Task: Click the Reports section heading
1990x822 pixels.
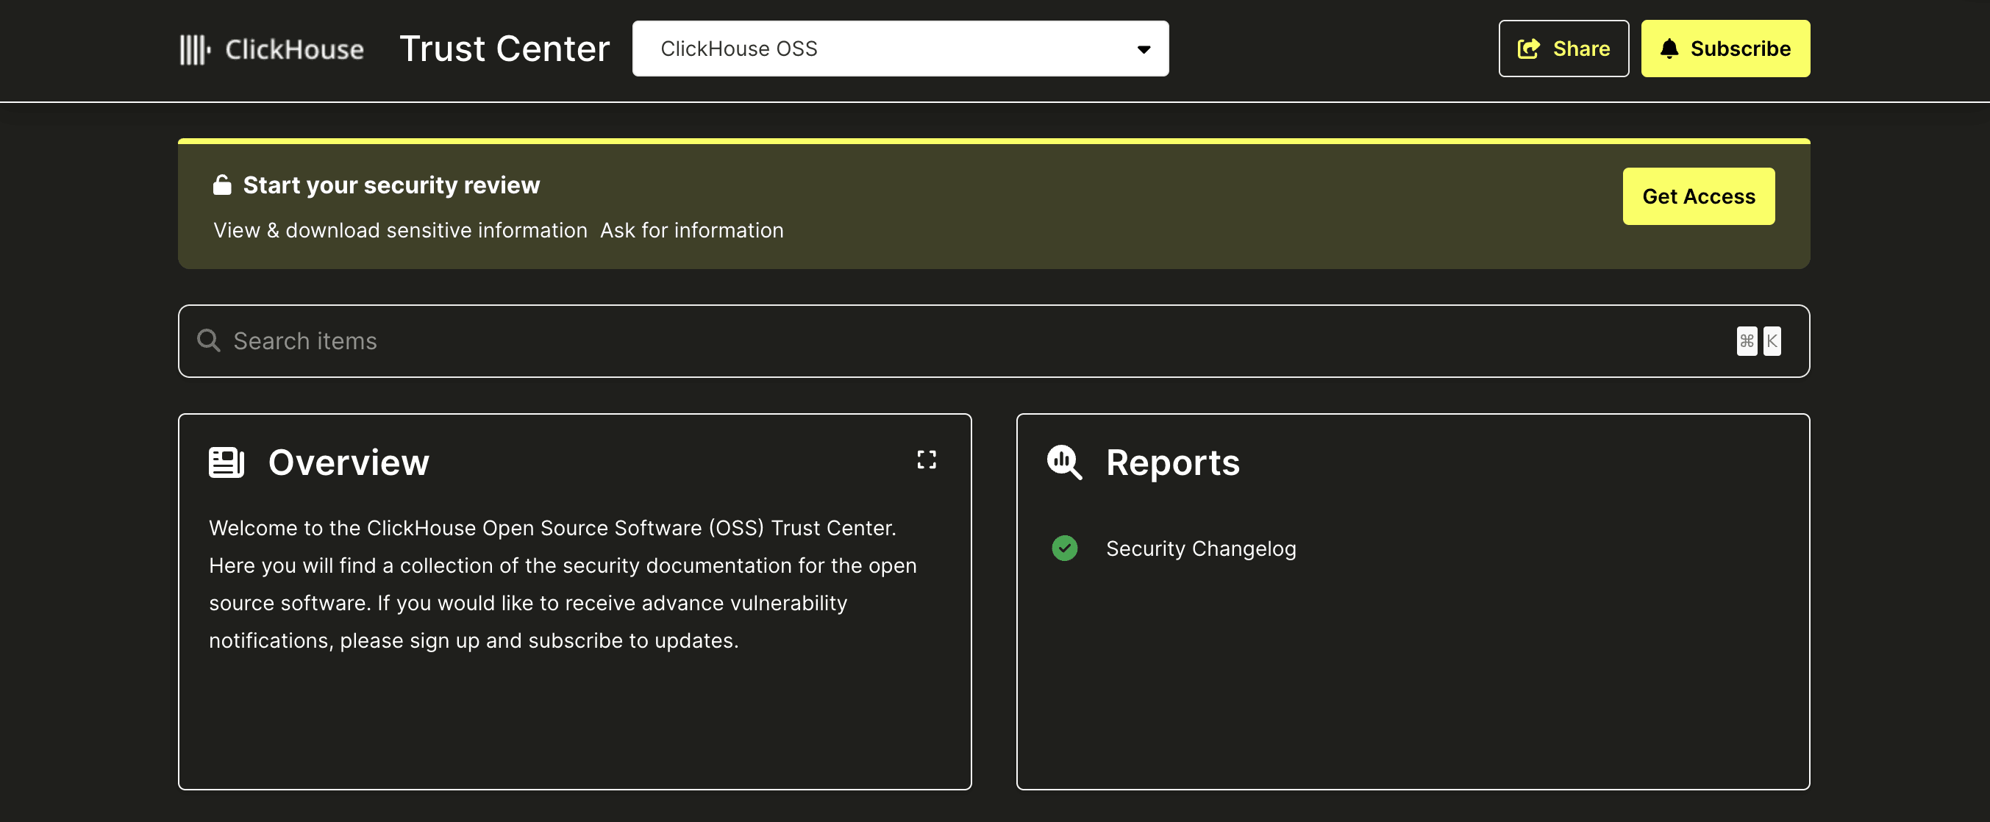Action: click(1172, 462)
